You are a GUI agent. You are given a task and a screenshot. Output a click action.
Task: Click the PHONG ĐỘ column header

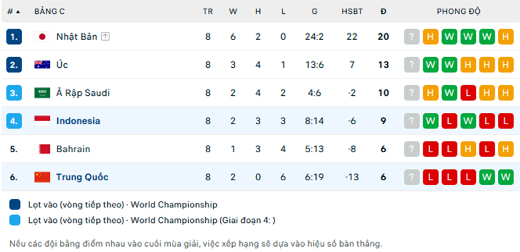(459, 11)
